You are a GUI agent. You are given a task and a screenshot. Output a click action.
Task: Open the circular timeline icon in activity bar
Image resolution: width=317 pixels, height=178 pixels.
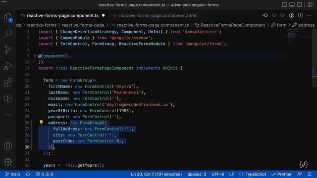tap(8, 98)
